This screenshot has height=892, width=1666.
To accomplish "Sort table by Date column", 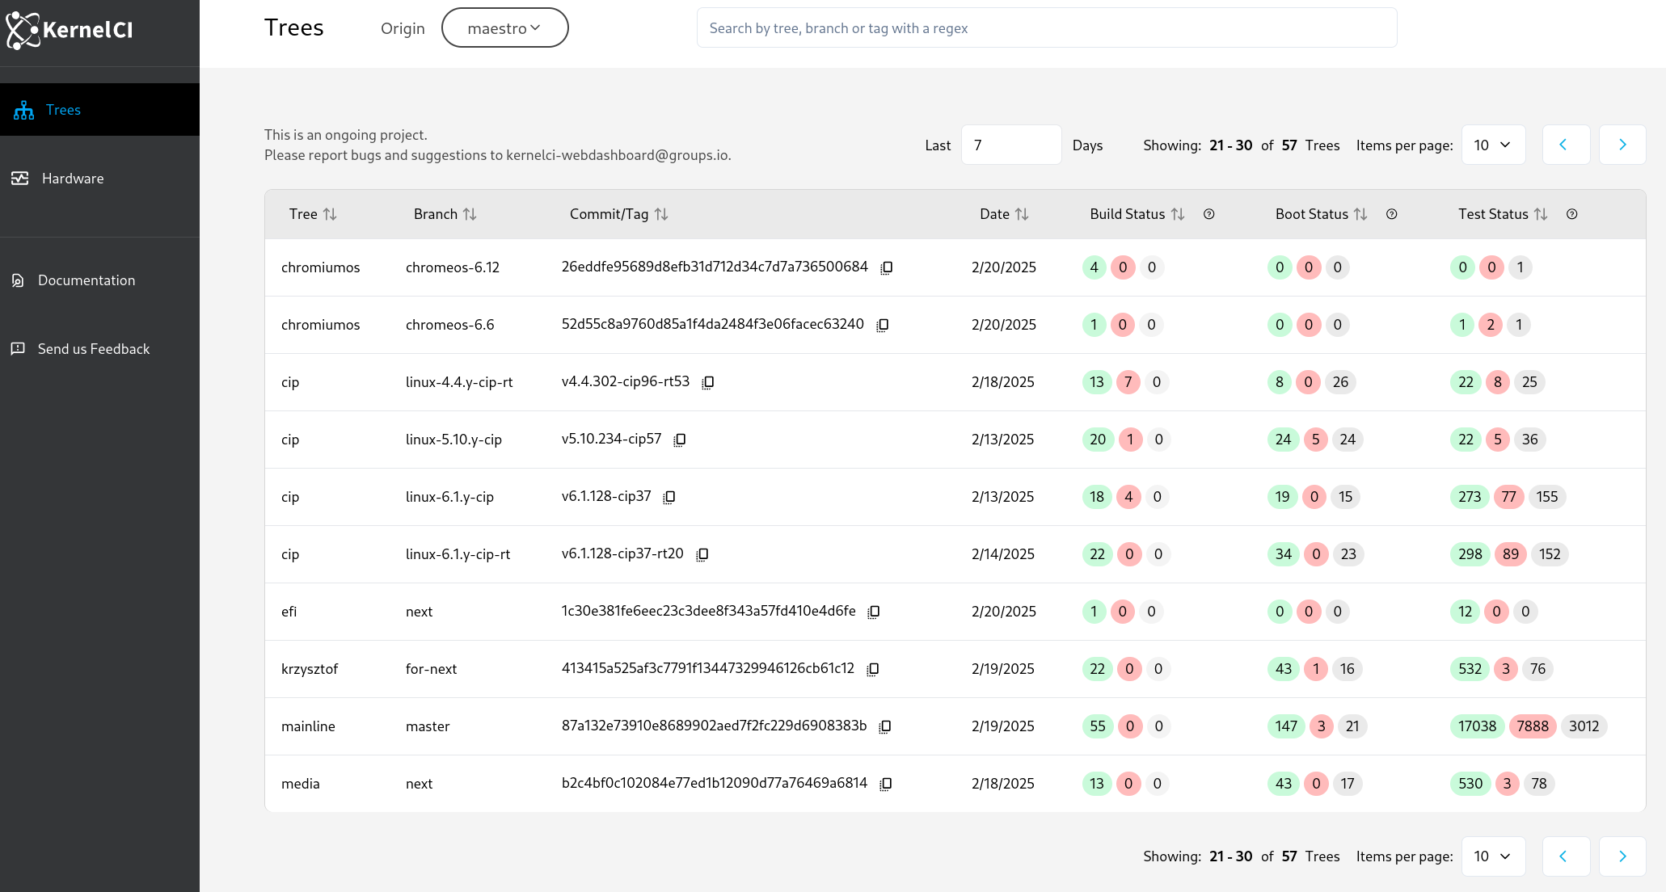I will click(1022, 214).
